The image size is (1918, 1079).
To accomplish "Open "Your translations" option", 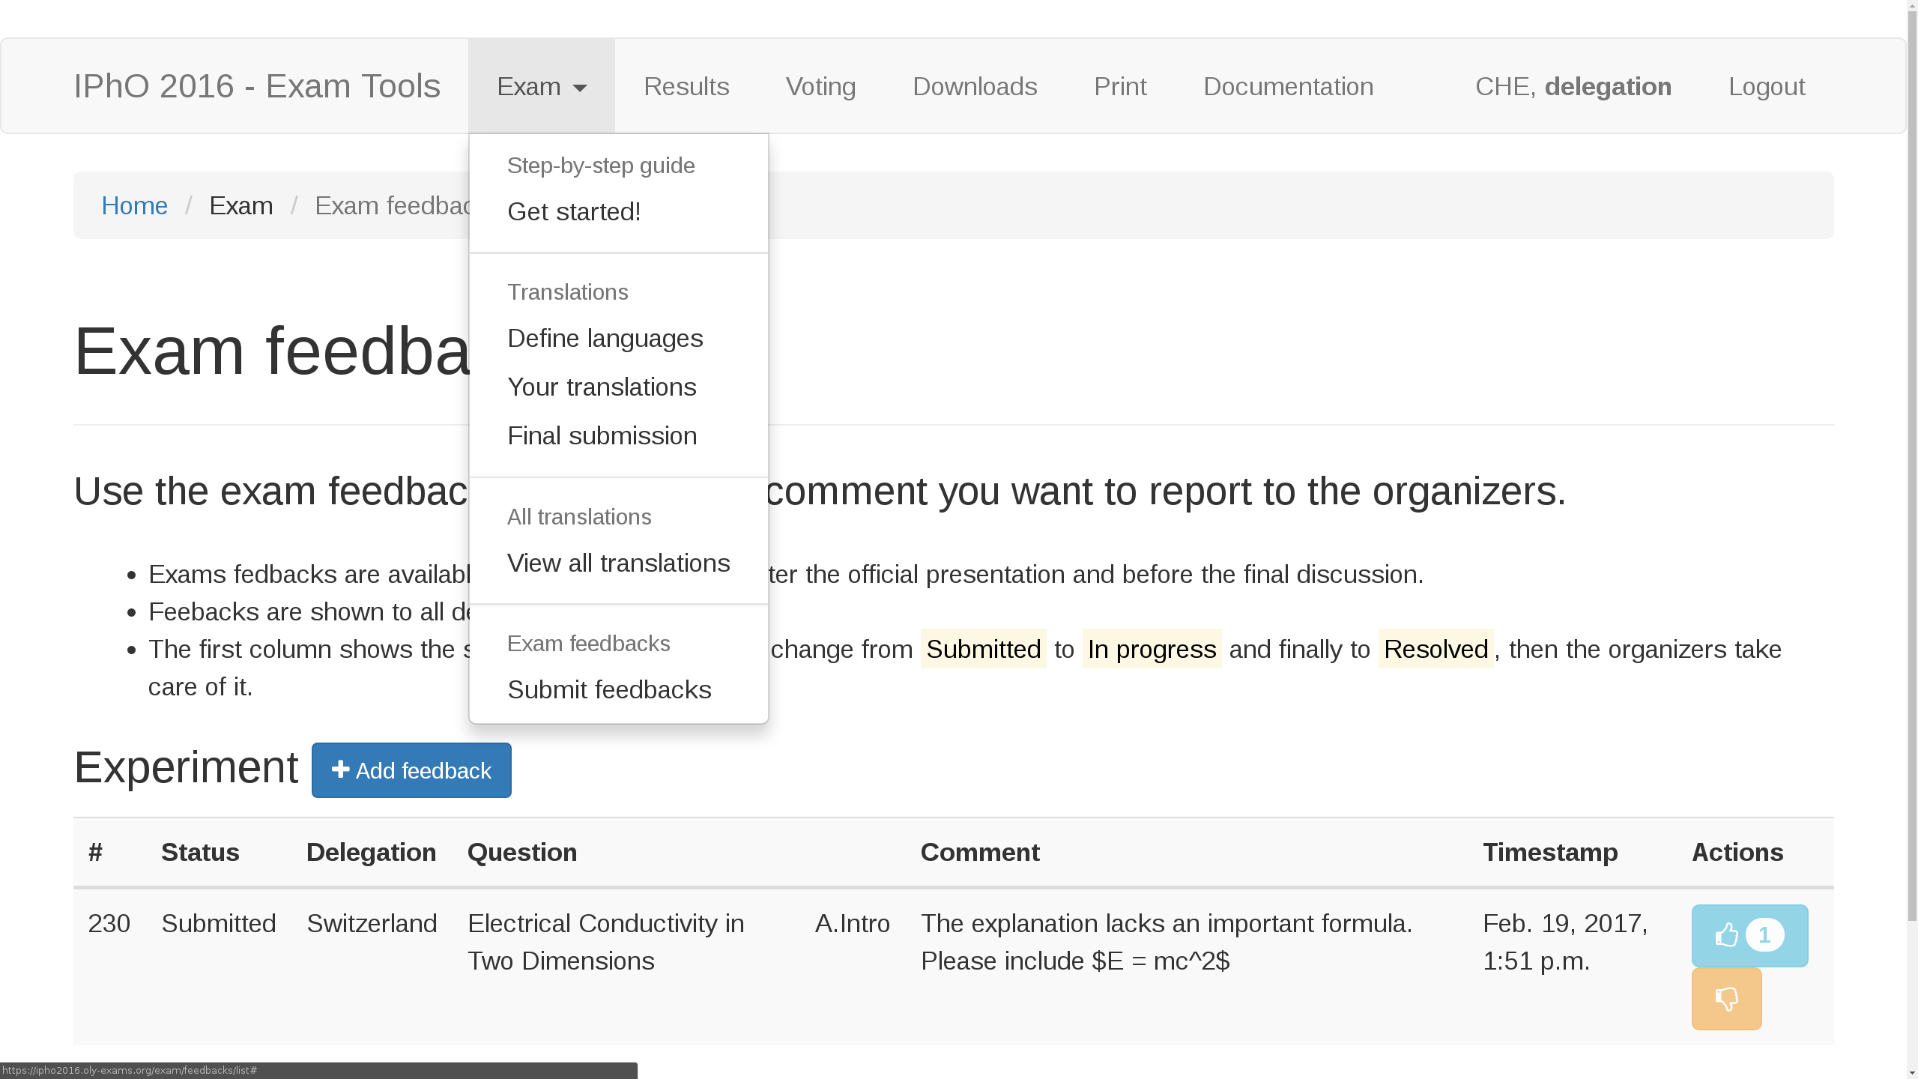I will pos(601,387).
